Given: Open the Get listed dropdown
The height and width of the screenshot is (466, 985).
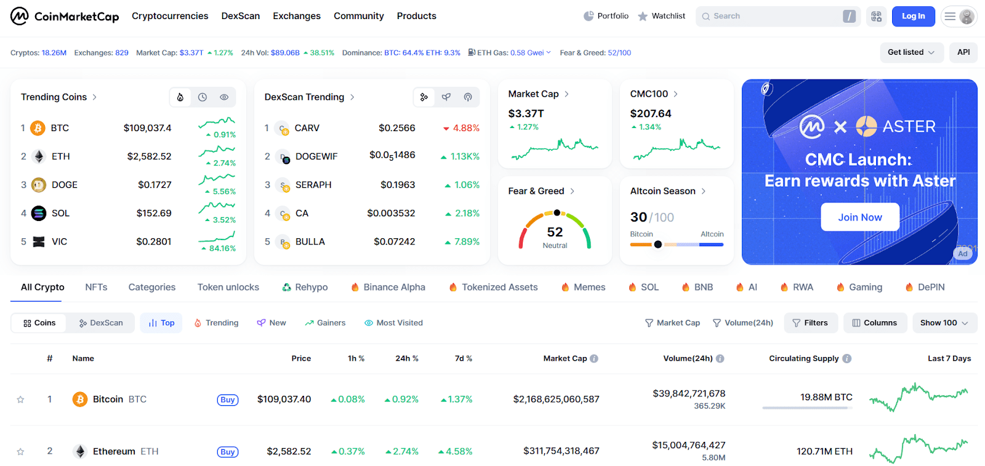Looking at the screenshot, I should pyautogui.click(x=911, y=52).
